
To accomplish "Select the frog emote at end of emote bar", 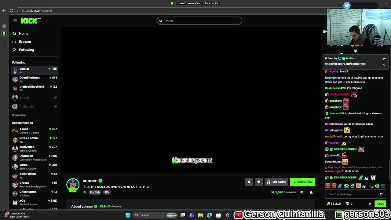I will [383, 186].
